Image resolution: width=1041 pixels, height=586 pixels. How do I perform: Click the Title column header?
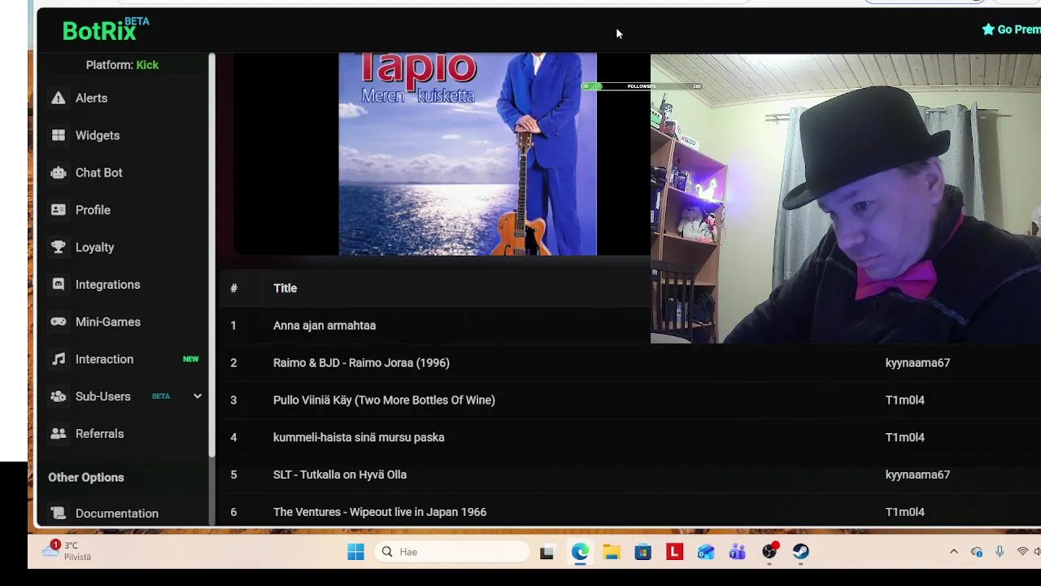[x=285, y=288]
